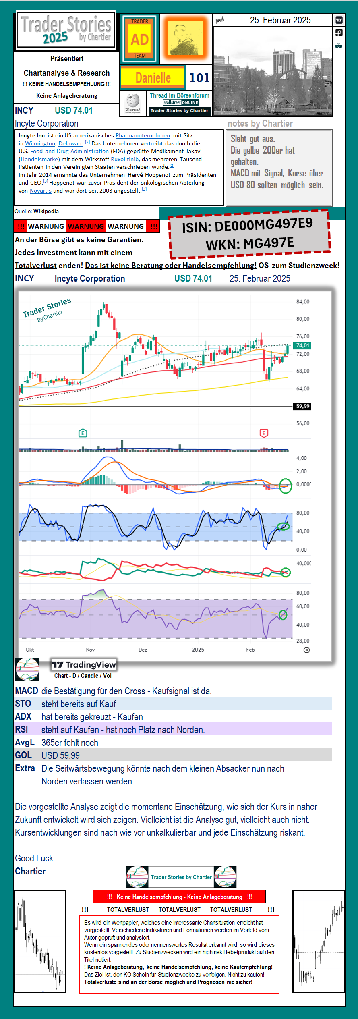
Task: Click the 'Chart - D / Candle / Vol' caption
Action: coord(83,676)
